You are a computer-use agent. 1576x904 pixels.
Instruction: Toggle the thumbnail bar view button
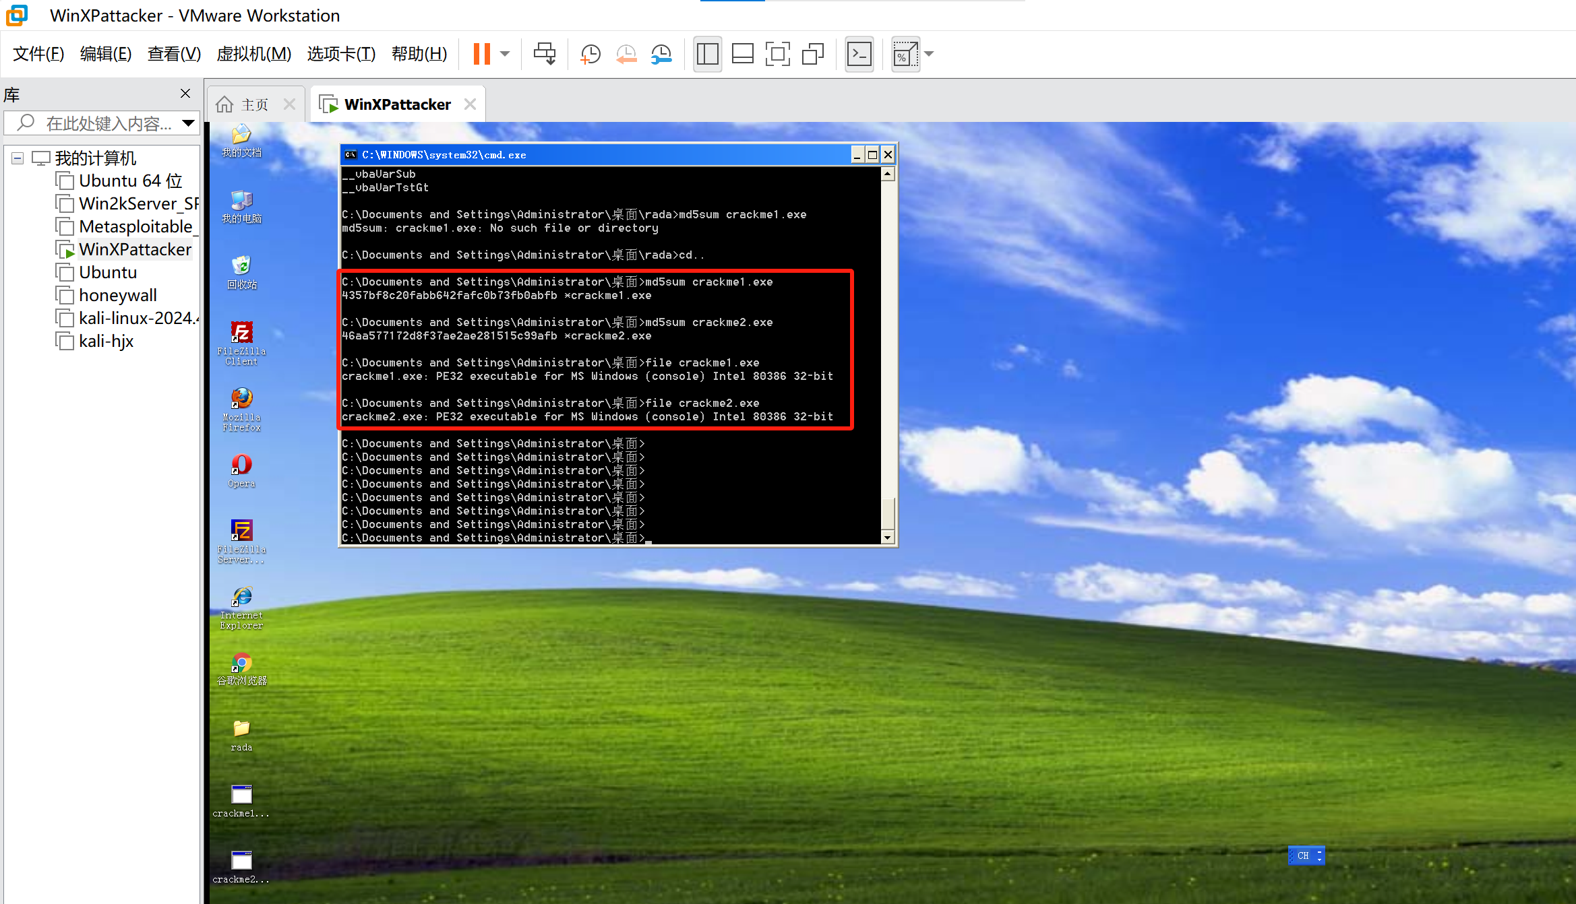(x=742, y=54)
